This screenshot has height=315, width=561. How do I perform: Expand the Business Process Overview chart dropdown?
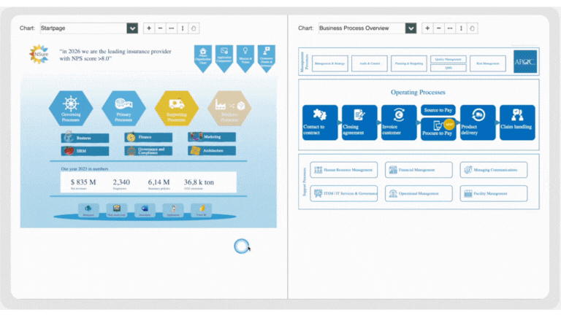click(x=411, y=28)
